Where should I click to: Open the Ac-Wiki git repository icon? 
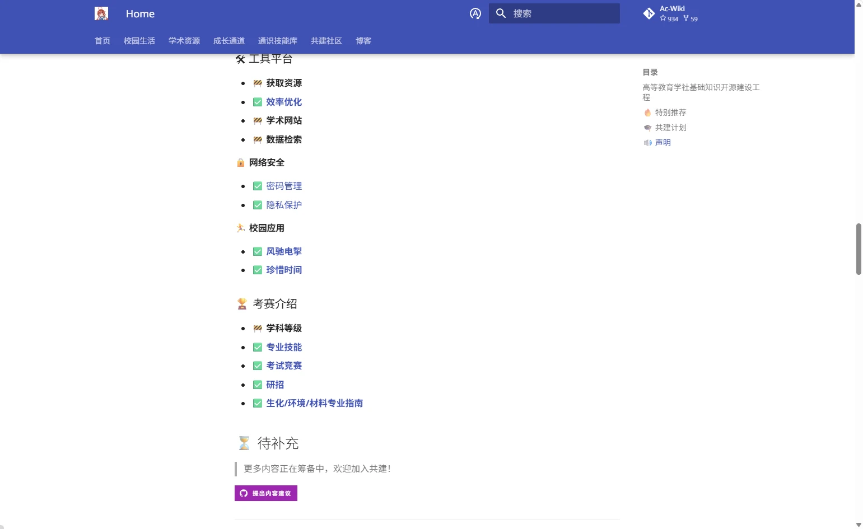pyautogui.click(x=649, y=14)
